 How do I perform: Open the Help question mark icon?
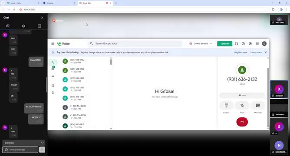click(243, 44)
